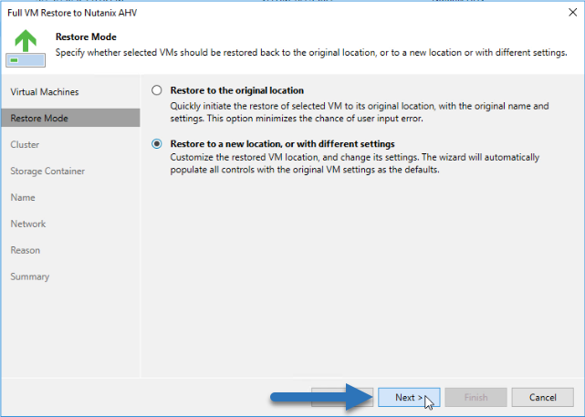Click the Previous button behind the arrow

[x=342, y=397]
